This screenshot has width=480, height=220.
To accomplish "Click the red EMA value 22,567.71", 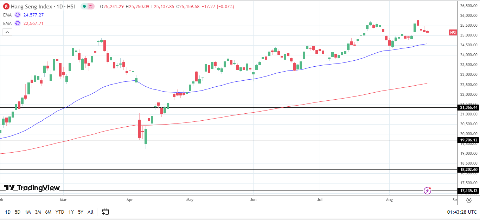I will pyautogui.click(x=34, y=24).
